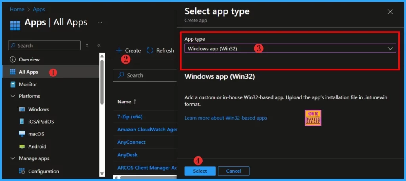Click the Refresh button
406x181 pixels.
tap(160, 50)
